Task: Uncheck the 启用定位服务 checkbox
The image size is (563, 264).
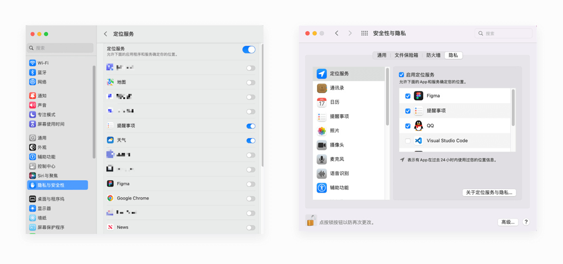Action: (402, 75)
